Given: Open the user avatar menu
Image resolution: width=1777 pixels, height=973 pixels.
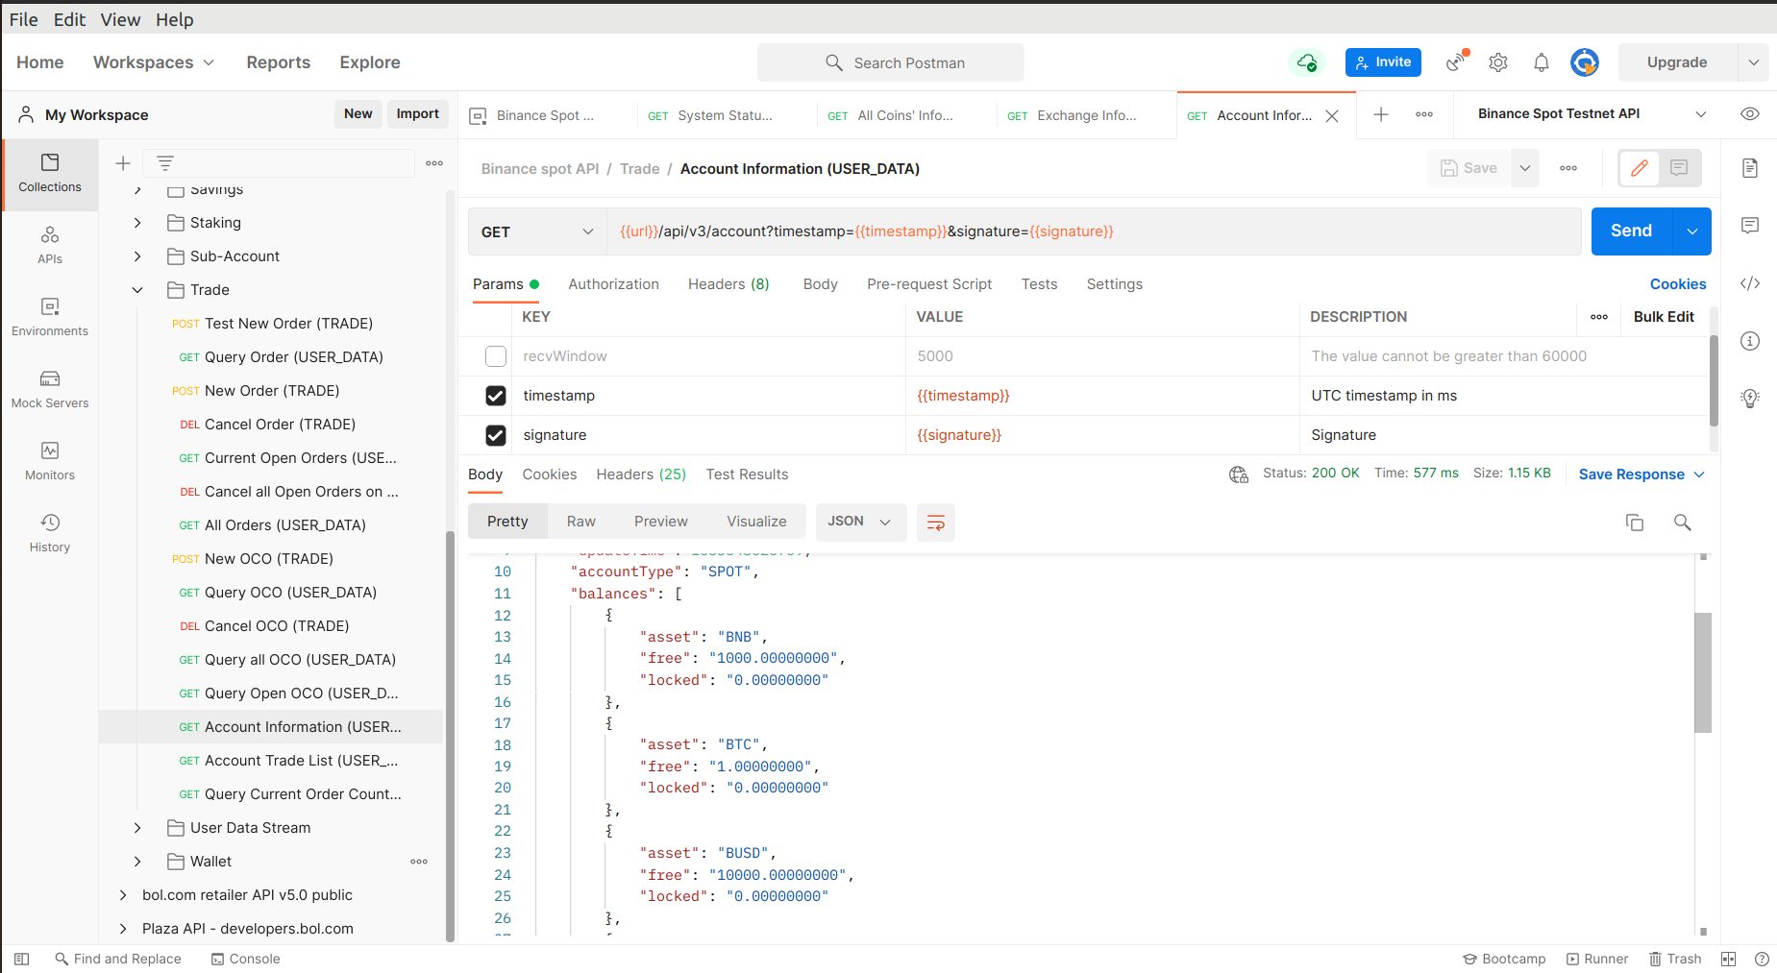Looking at the screenshot, I should [1585, 62].
